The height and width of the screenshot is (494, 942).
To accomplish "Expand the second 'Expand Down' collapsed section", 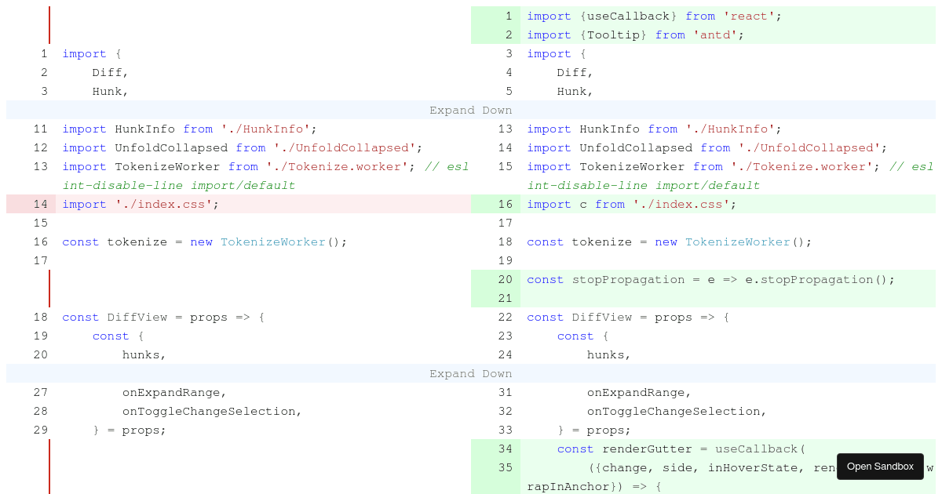I will click(x=470, y=373).
